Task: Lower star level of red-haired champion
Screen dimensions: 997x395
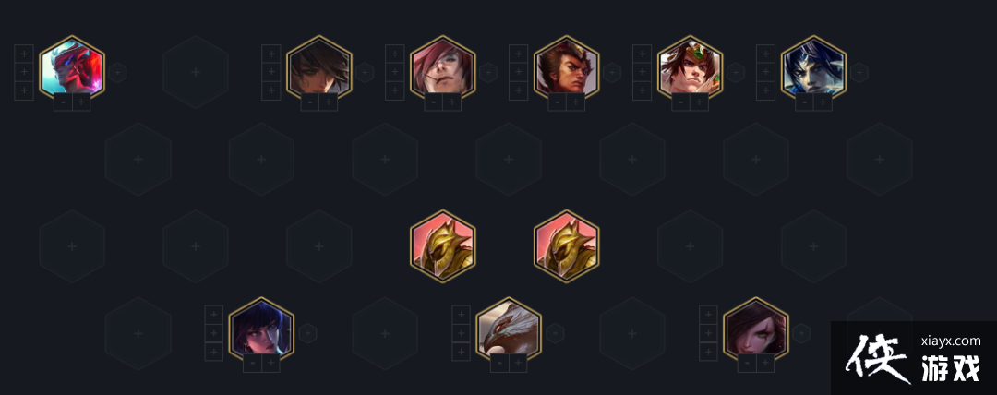Action: pyautogui.click(x=434, y=102)
